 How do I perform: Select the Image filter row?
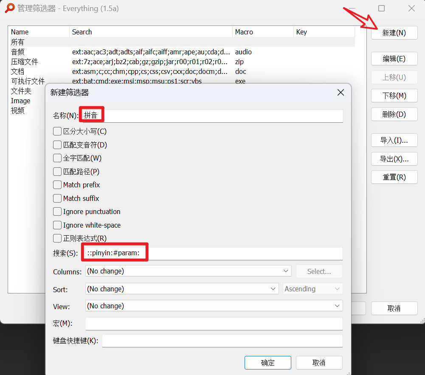tap(20, 101)
